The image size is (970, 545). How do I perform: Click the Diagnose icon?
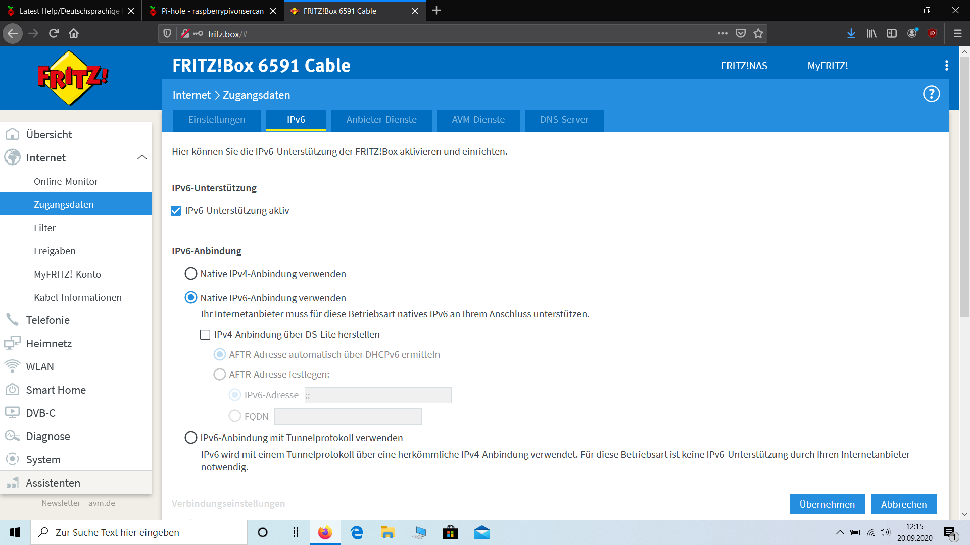click(12, 436)
